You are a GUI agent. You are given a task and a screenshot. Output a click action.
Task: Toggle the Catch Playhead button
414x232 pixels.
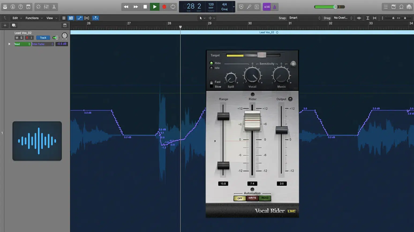pos(96,18)
